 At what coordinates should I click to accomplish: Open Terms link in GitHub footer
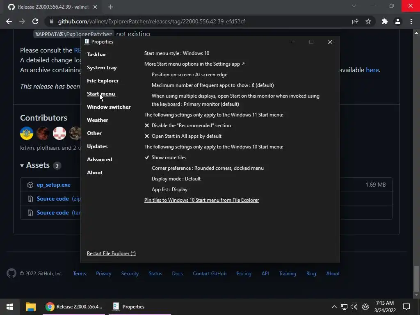click(x=80, y=274)
